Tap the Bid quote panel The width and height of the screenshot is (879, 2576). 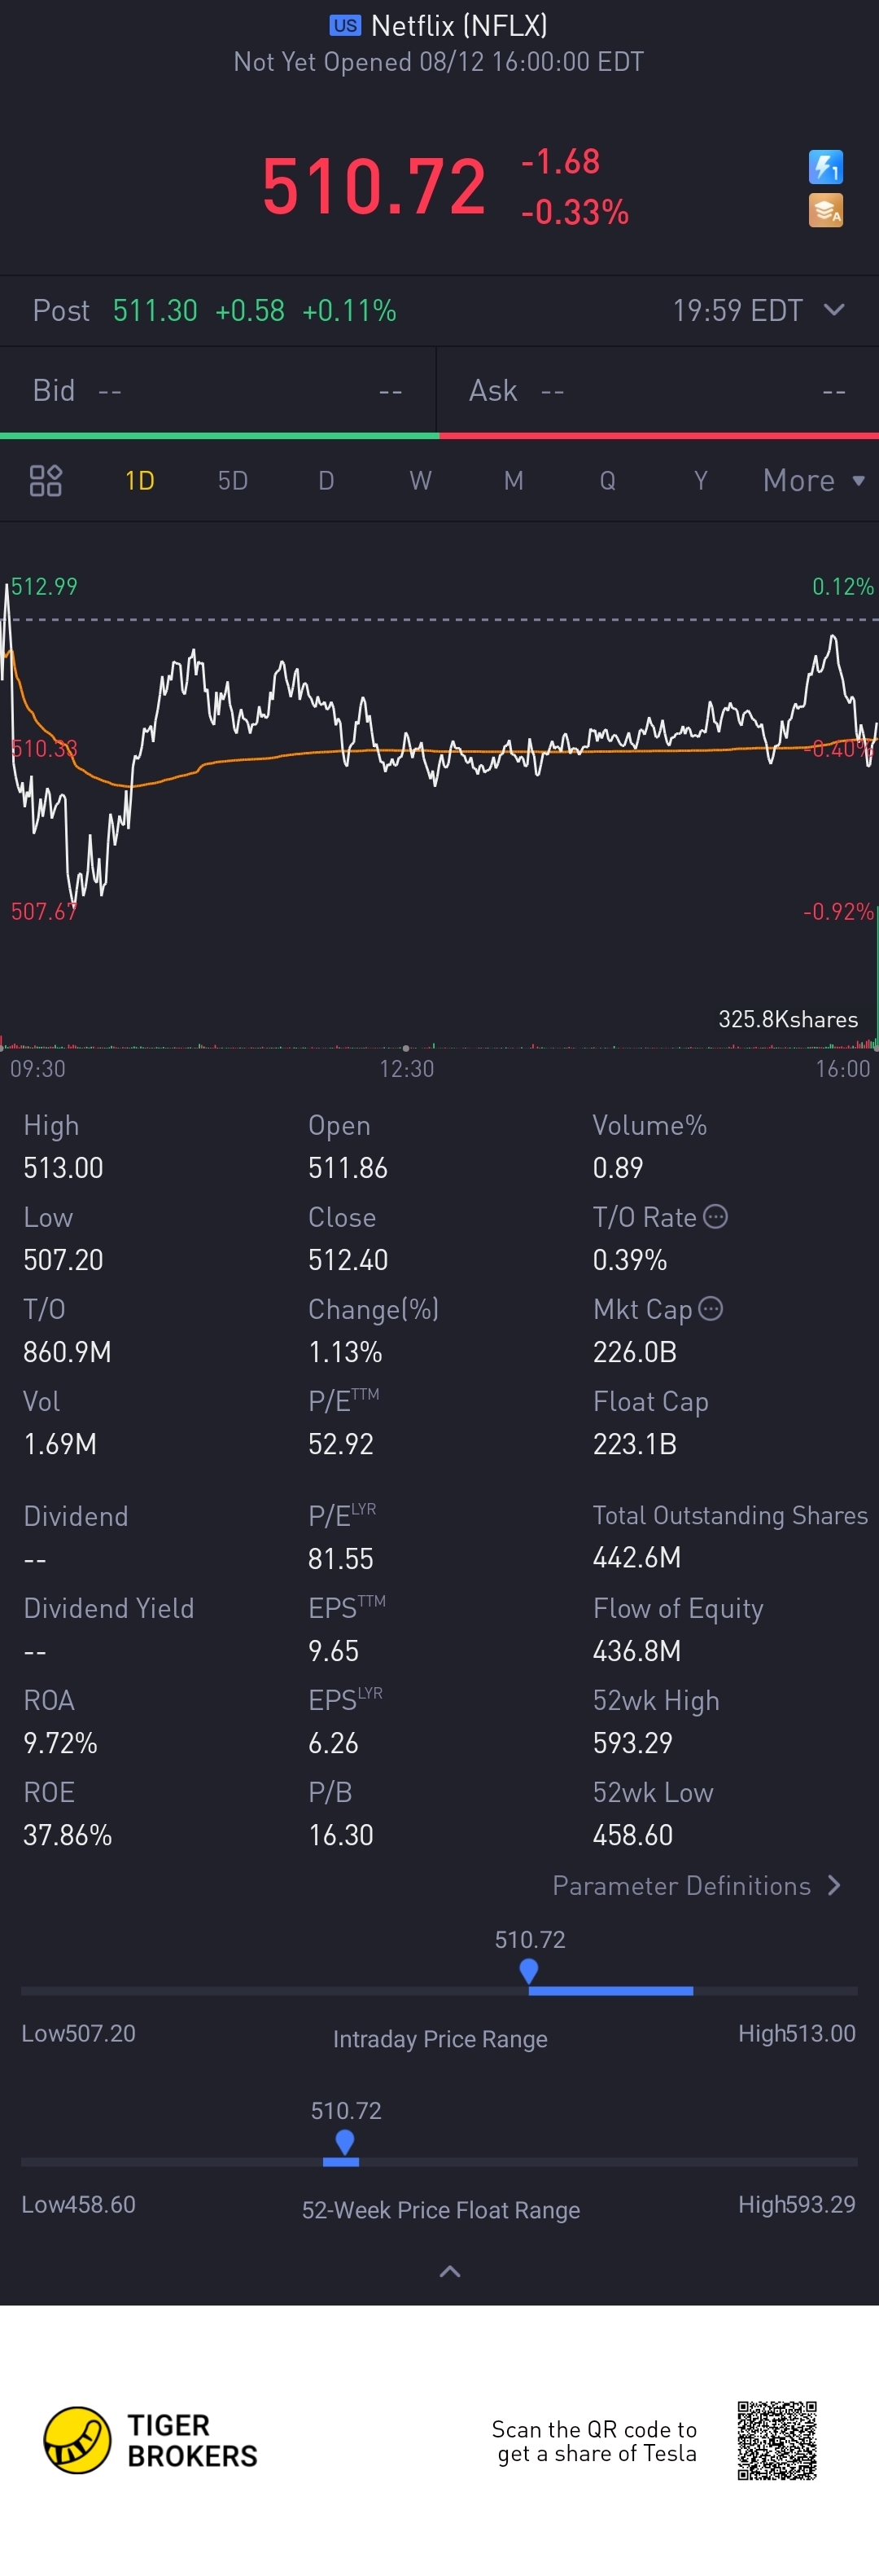point(218,390)
